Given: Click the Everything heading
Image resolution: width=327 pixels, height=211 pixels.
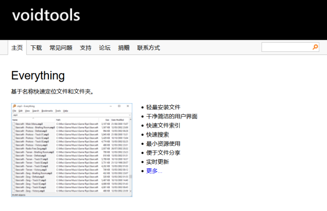Looking at the screenshot, I should (38, 75).
